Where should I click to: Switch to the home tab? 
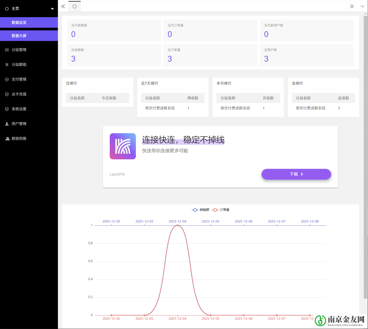pos(74,6)
